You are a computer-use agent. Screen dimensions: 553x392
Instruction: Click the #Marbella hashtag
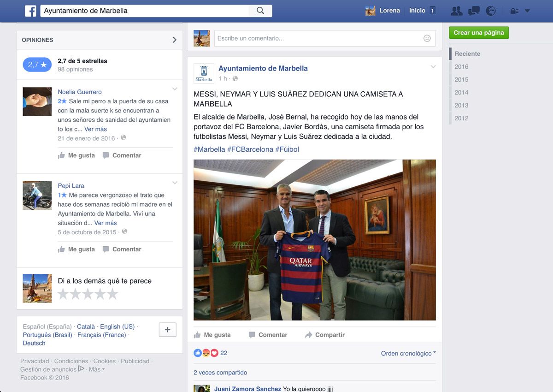click(x=209, y=149)
